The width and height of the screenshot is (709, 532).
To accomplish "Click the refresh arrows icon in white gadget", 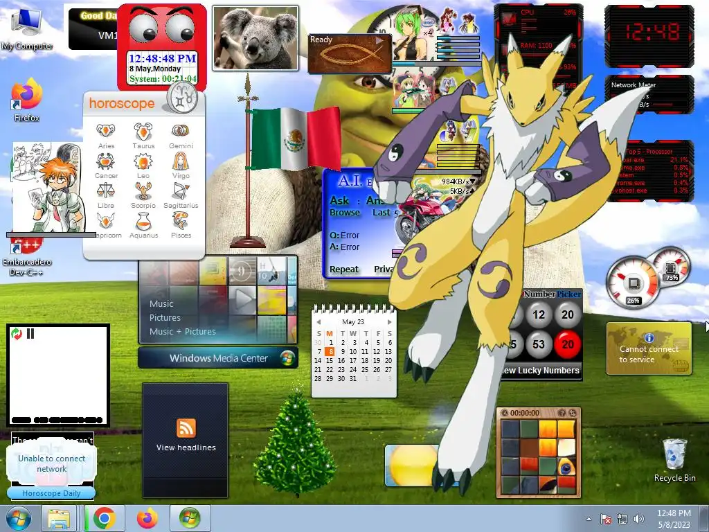I will [x=17, y=334].
